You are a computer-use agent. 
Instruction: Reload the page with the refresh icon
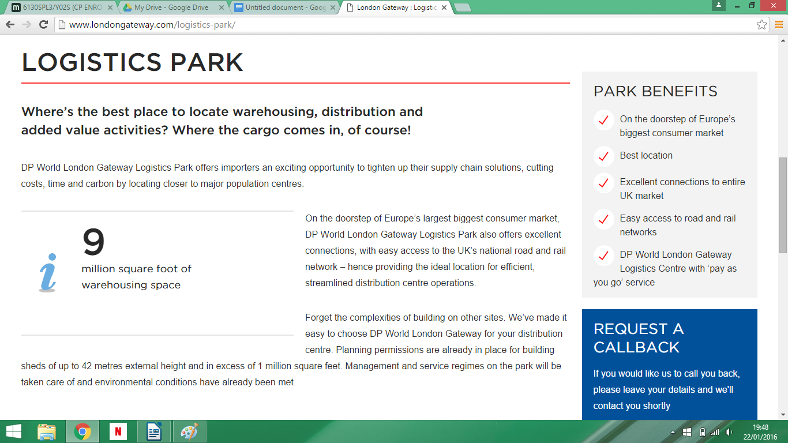pos(43,24)
